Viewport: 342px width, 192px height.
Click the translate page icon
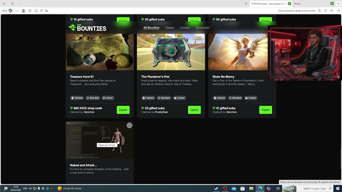tap(46, 11)
